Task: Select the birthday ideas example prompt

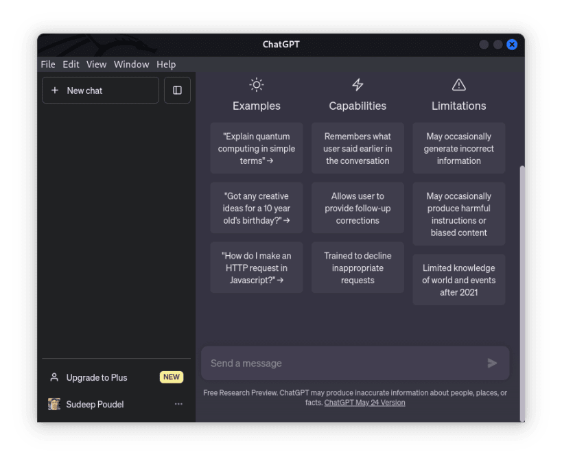Action: point(256,208)
